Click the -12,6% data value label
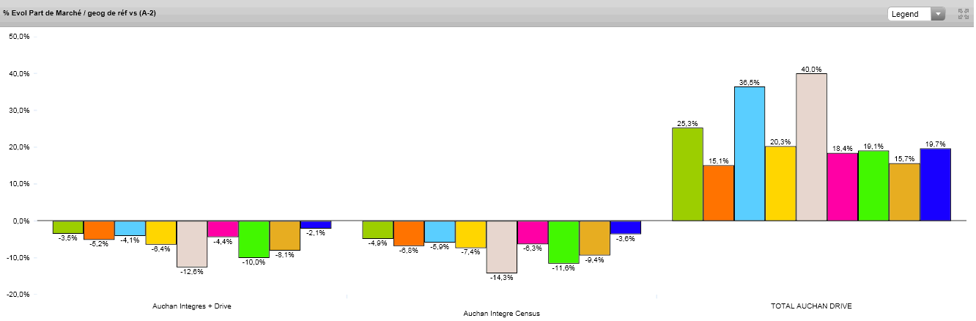The width and height of the screenshot is (976, 321). pyautogui.click(x=192, y=272)
